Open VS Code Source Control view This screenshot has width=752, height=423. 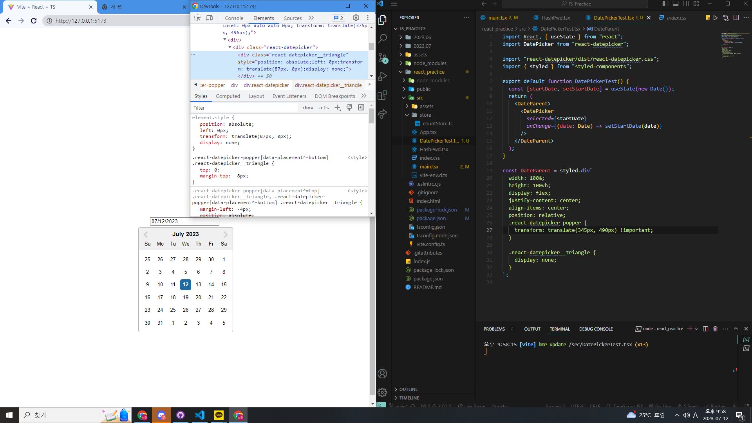[x=383, y=58]
